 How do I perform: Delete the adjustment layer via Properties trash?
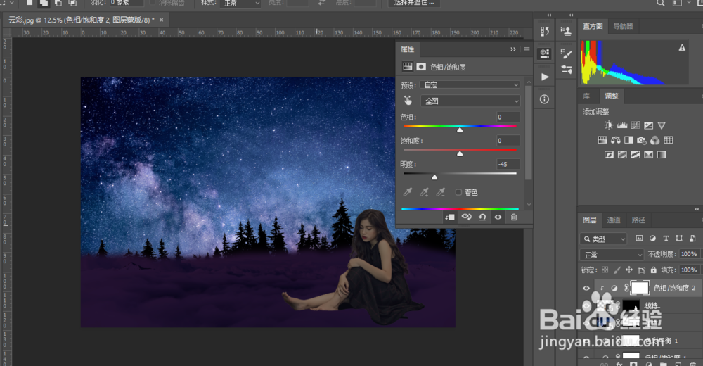point(514,217)
